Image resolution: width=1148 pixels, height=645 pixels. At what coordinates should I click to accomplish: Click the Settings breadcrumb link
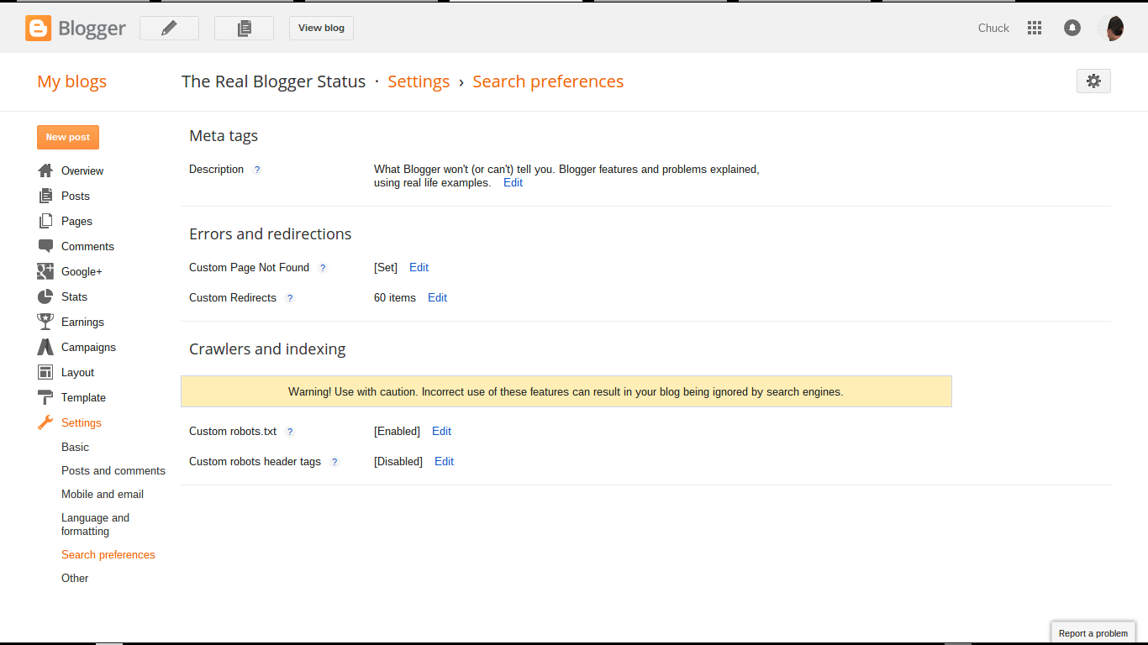(x=419, y=81)
